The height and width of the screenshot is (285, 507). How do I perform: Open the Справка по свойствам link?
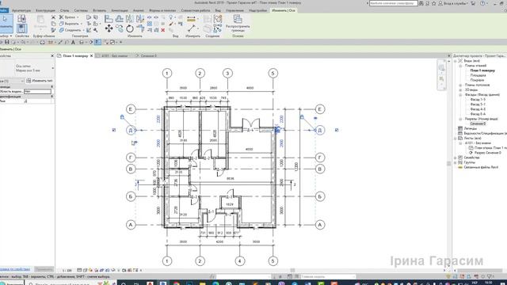coord(15,269)
